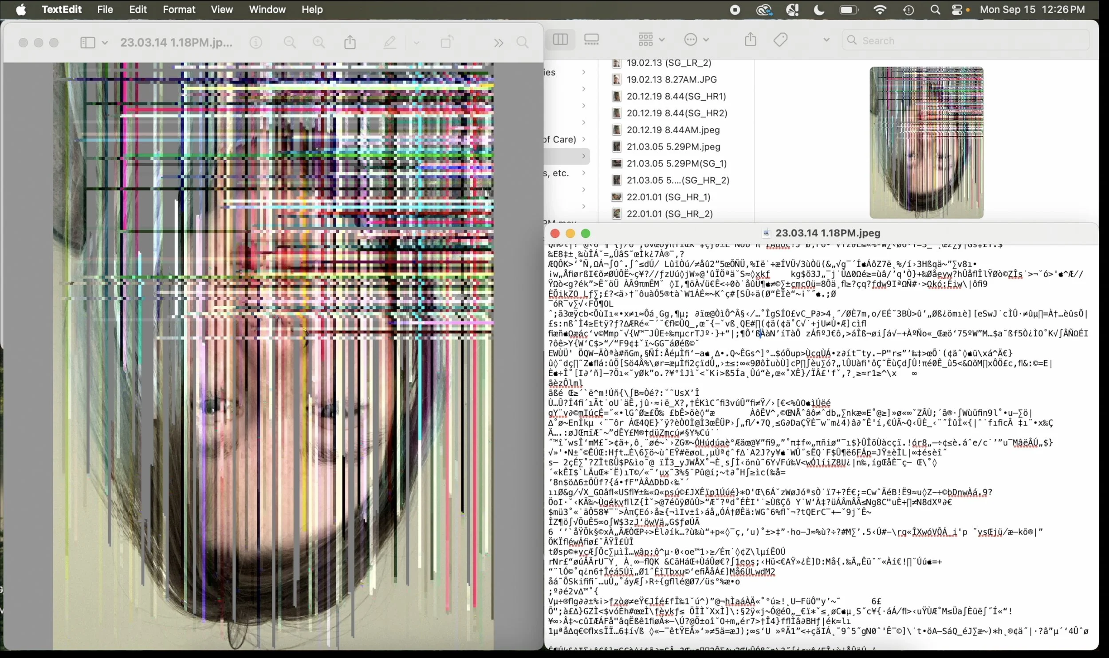Select file 19.02.13 8.27AM.JPG
The width and height of the screenshot is (1109, 658).
[671, 79]
